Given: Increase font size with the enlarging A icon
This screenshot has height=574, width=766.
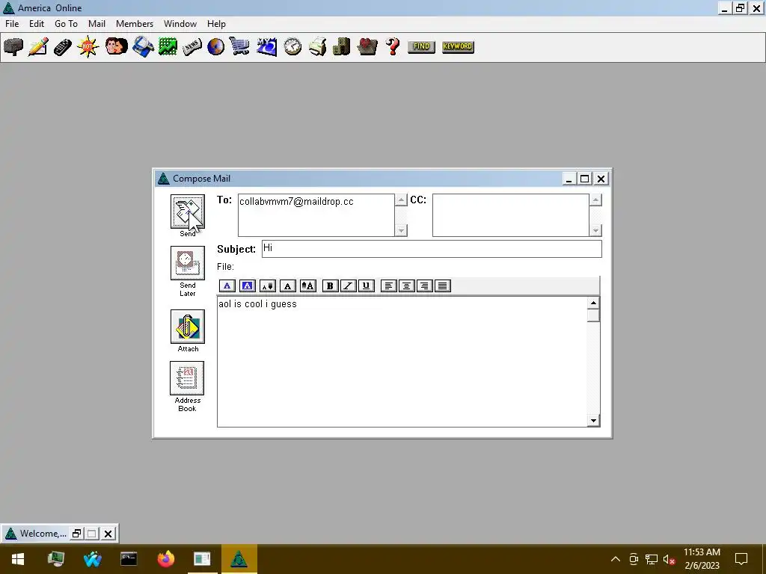Looking at the screenshot, I should tap(307, 286).
